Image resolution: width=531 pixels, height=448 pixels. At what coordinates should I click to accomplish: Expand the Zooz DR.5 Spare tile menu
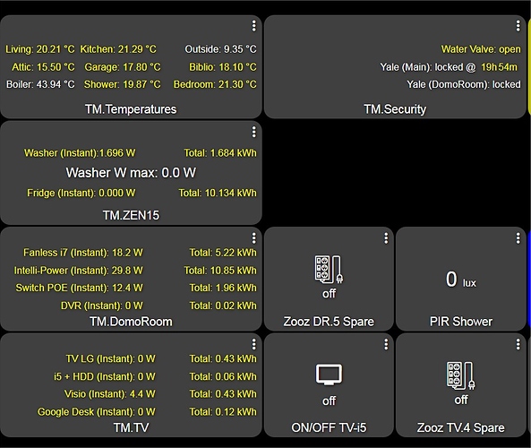coord(386,238)
